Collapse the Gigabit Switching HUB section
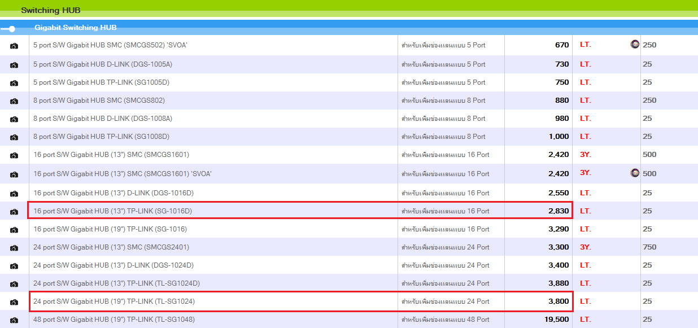 coord(8,29)
